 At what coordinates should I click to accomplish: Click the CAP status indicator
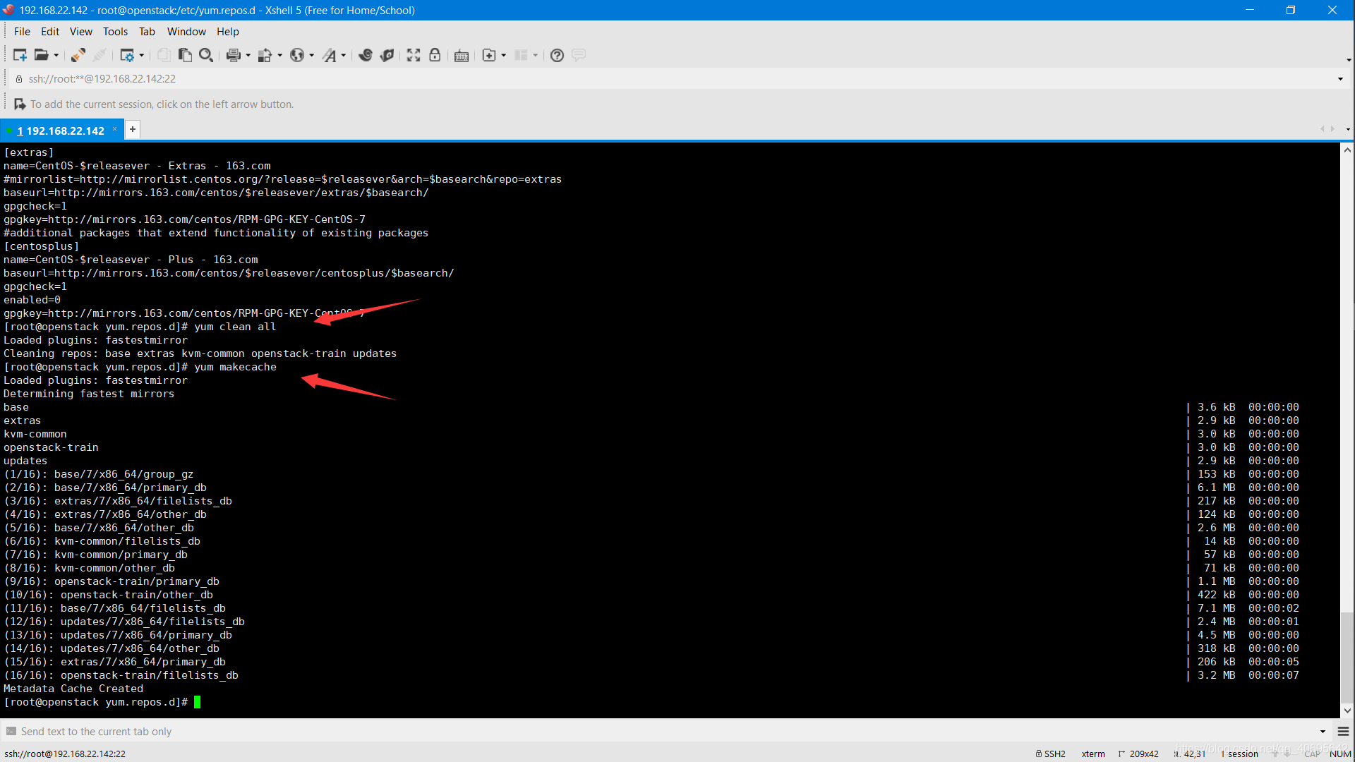coord(1313,754)
